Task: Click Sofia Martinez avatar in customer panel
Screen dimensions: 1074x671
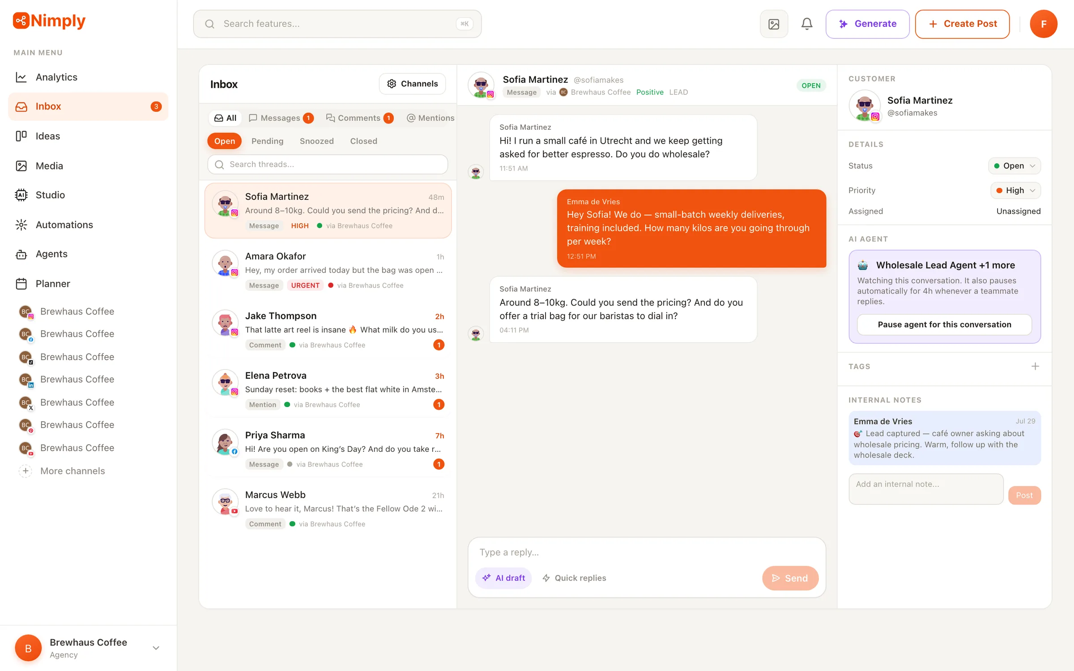Action: (864, 106)
